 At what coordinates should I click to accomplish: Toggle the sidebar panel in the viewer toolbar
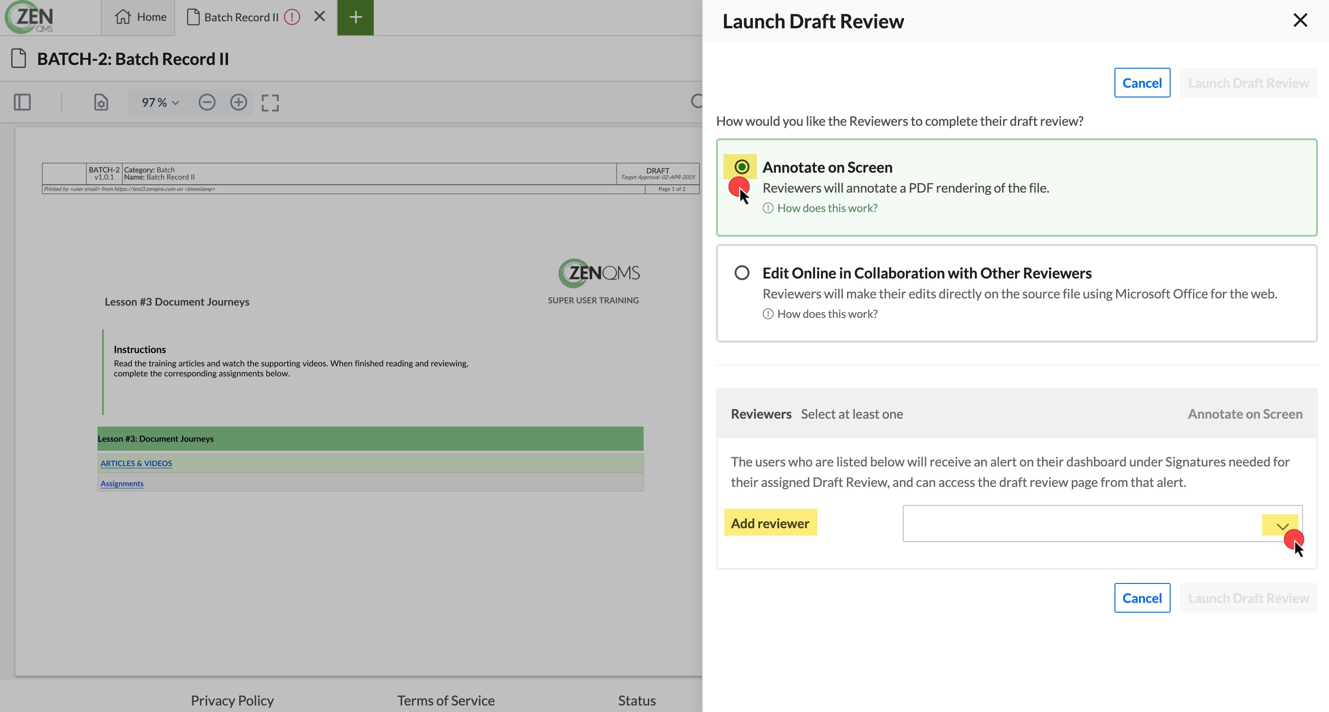click(22, 102)
